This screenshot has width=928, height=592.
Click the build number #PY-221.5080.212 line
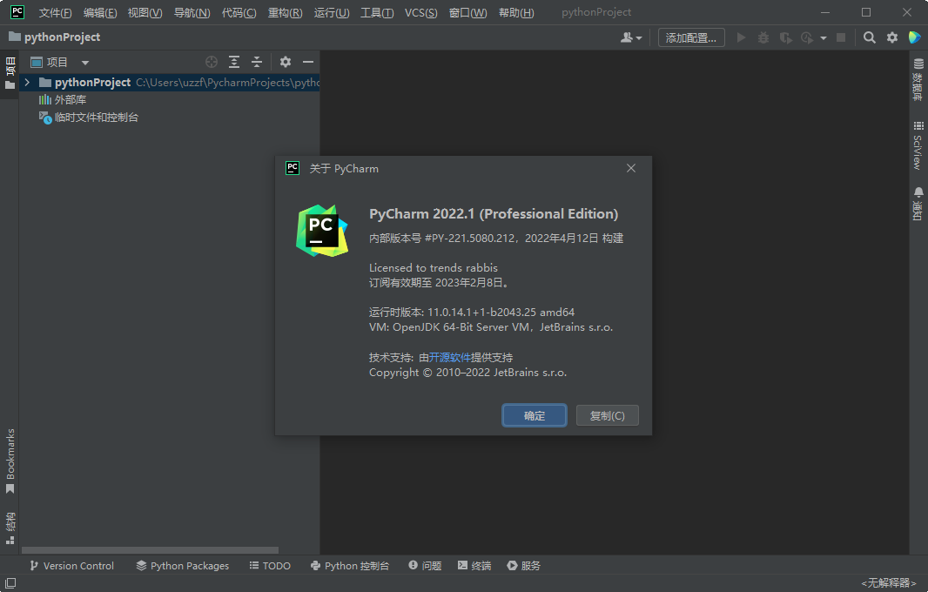(x=496, y=238)
